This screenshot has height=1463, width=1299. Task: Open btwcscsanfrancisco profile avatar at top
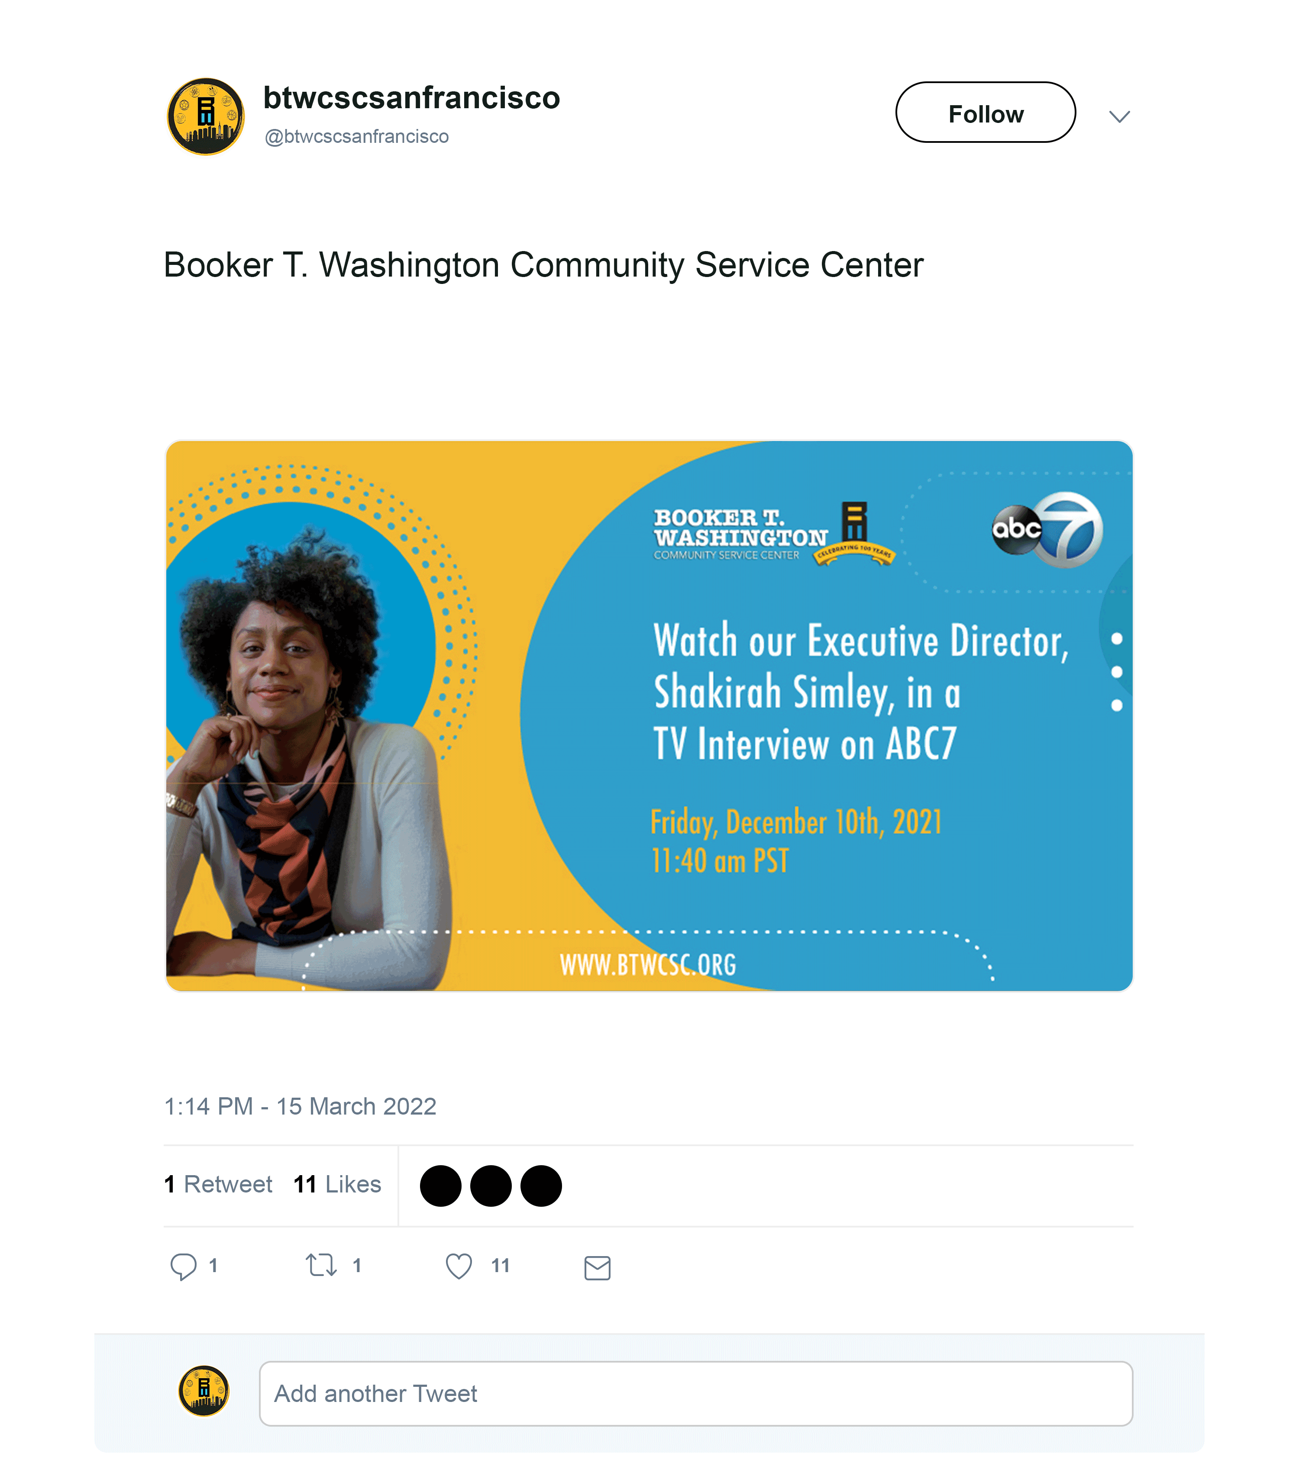(x=206, y=117)
